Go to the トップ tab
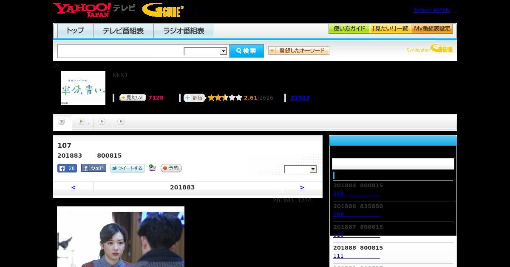The image size is (510, 267). pyautogui.click(x=75, y=31)
